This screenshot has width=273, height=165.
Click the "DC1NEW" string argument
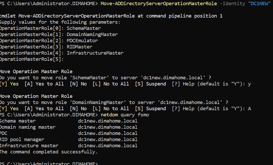point(261,4)
